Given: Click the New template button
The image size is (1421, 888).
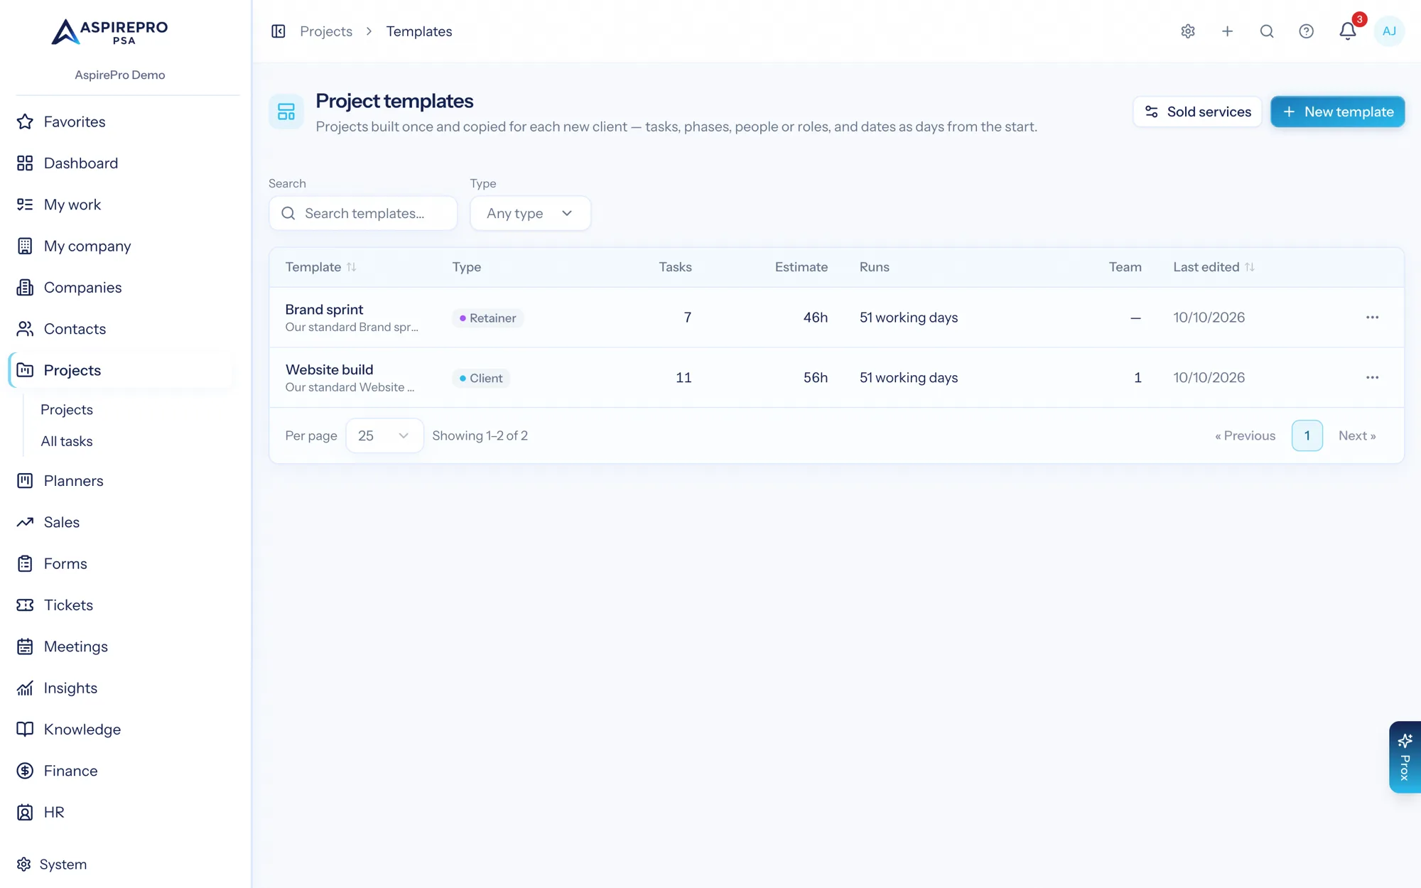Looking at the screenshot, I should pyautogui.click(x=1337, y=112).
